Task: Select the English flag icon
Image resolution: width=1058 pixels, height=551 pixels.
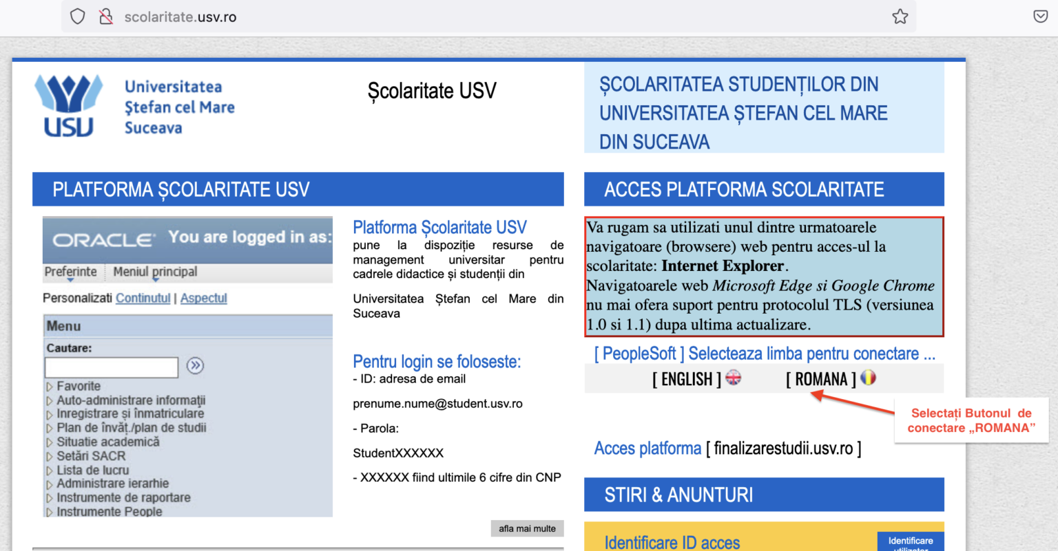Action: click(734, 378)
